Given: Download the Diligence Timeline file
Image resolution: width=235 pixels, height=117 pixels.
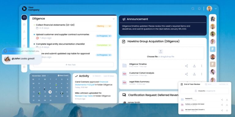Looking at the screenshot, I should (x=194, y=66).
